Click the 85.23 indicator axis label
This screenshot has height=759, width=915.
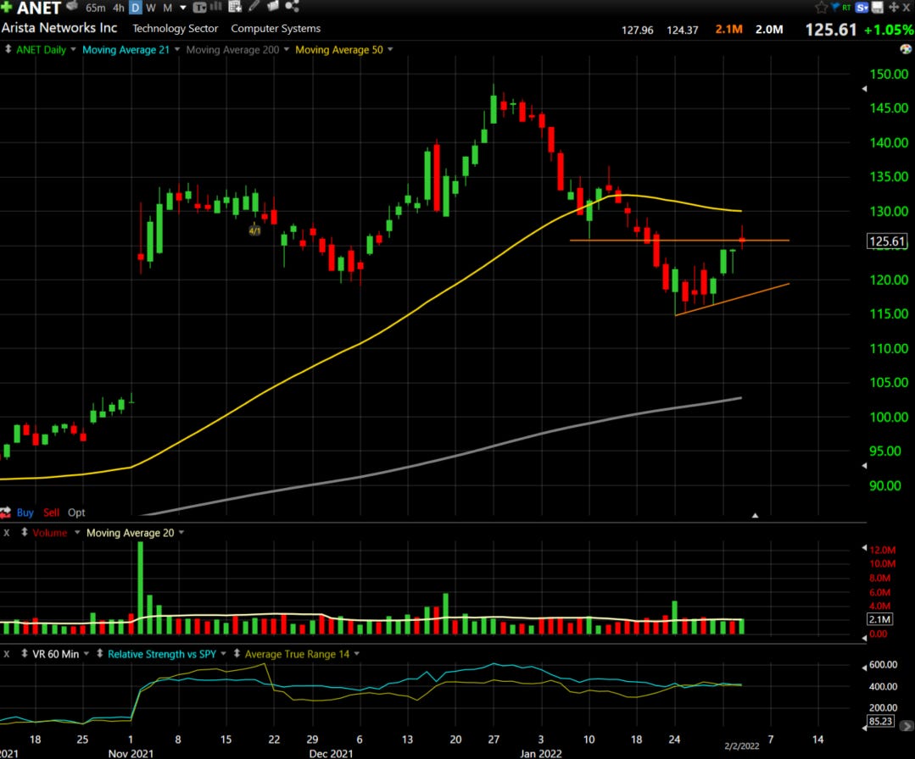tap(880, 721)
